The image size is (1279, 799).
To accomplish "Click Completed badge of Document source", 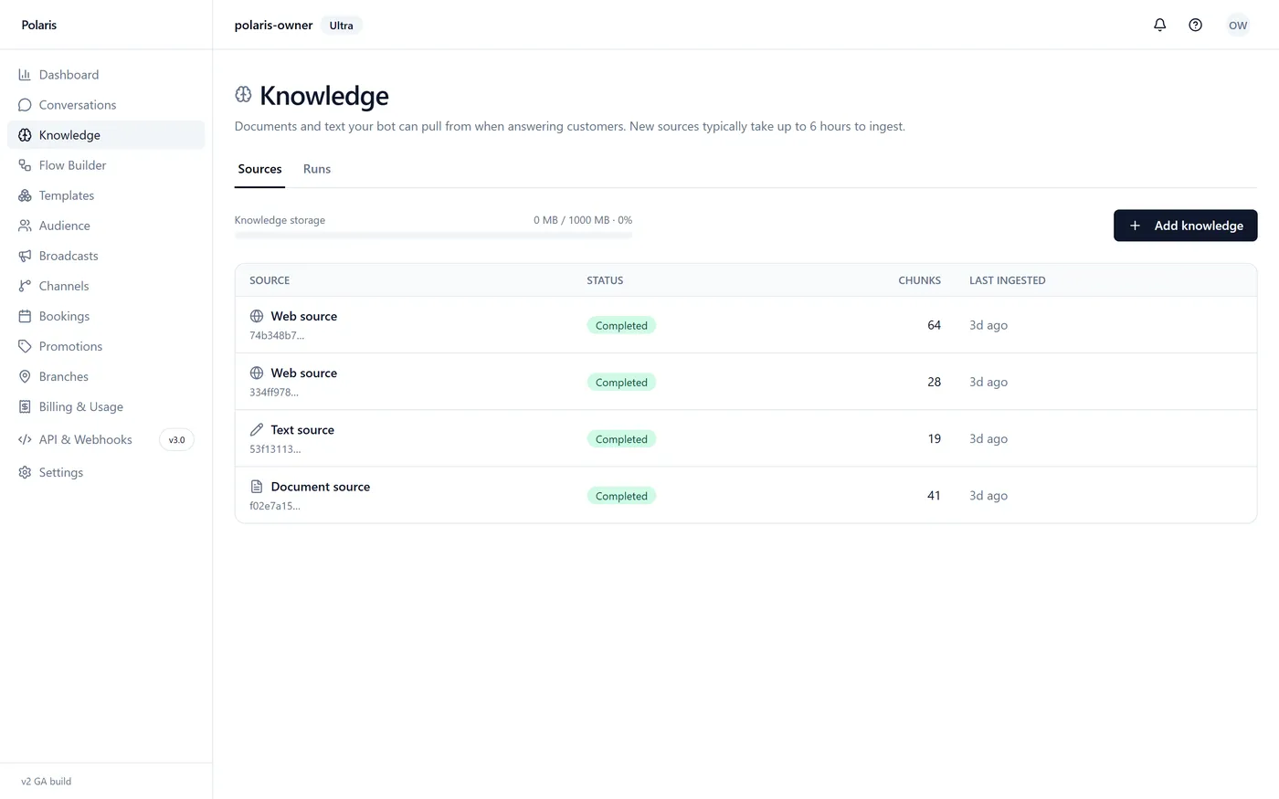I will (x=621, y=496).
